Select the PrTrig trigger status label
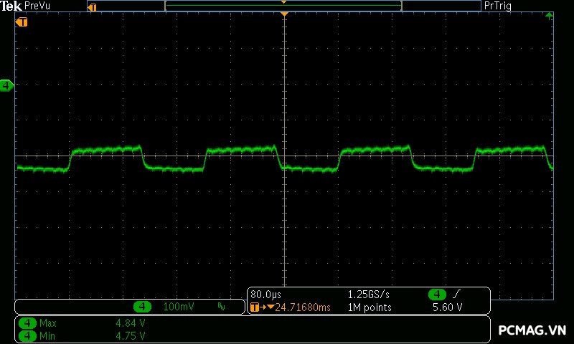This screenshot has height=344, width=574. [x=498, y=6]
